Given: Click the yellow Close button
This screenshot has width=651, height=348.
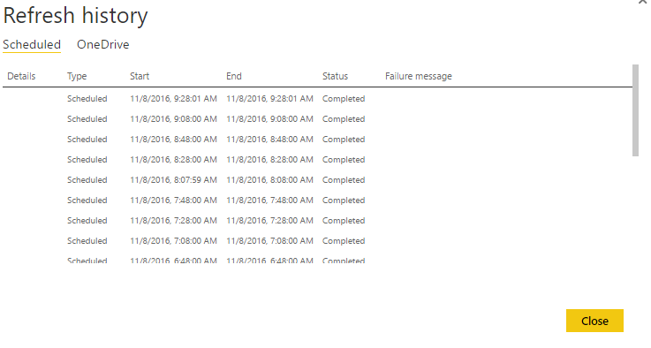Looking at the screenshot, I should 594,321.
